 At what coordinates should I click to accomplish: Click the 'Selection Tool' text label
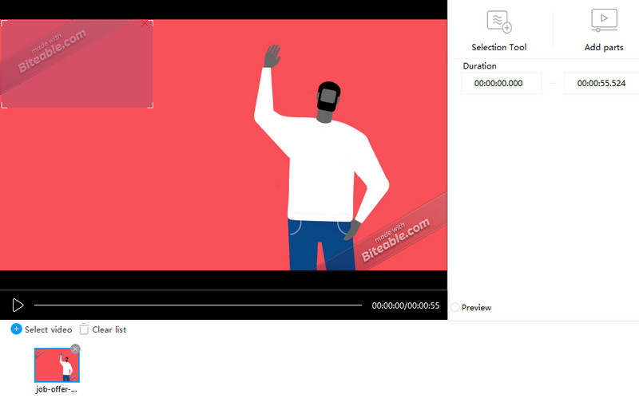click(499, 48)
